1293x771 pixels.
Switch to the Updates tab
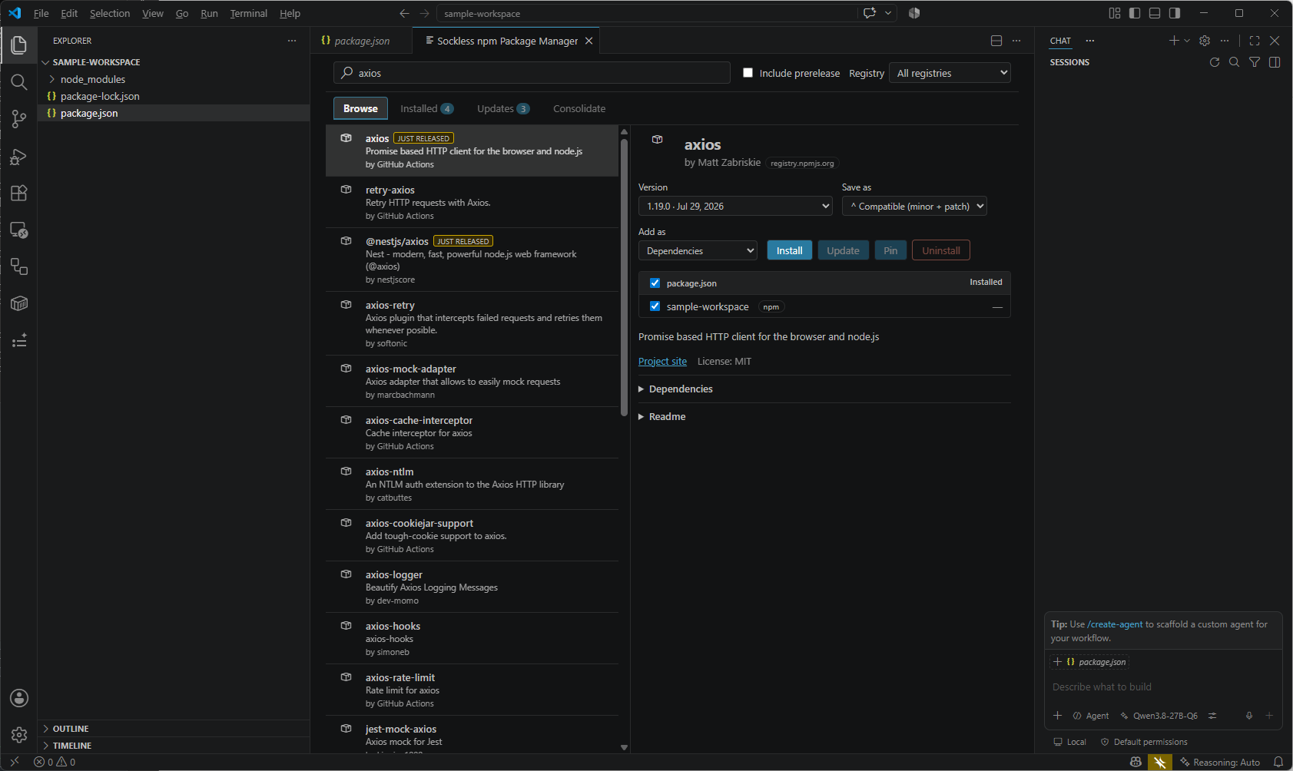coord(503,108)
